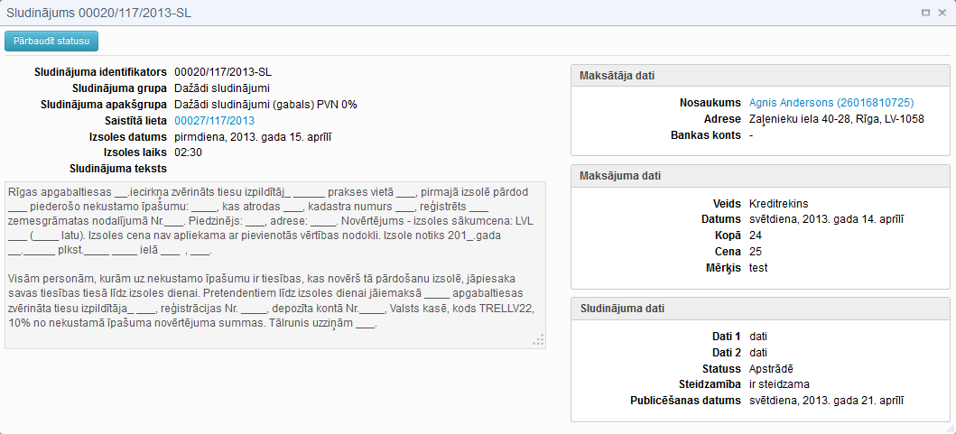Click the Sludinājuma identifikators value
Viewport: 956px width, 434px height.
pyautogui.click(x=223, y=72)
